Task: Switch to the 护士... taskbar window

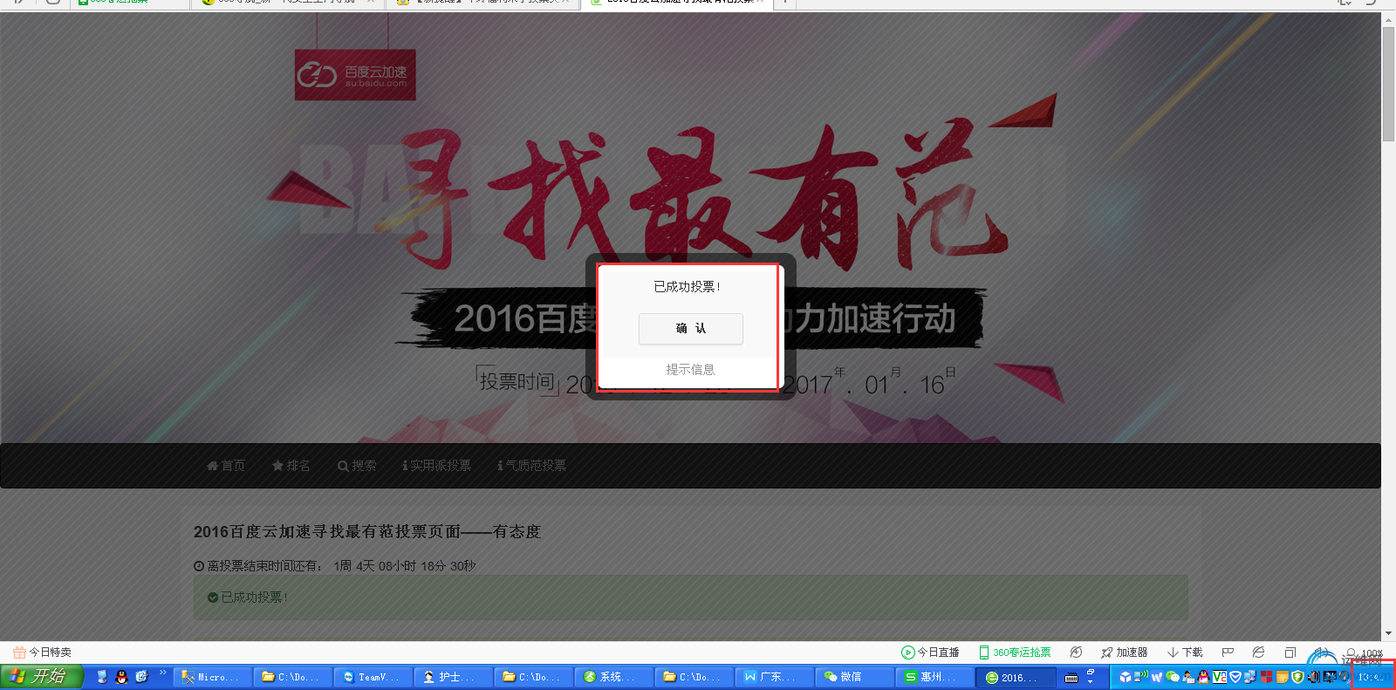Action: click(x=453, y=677)
